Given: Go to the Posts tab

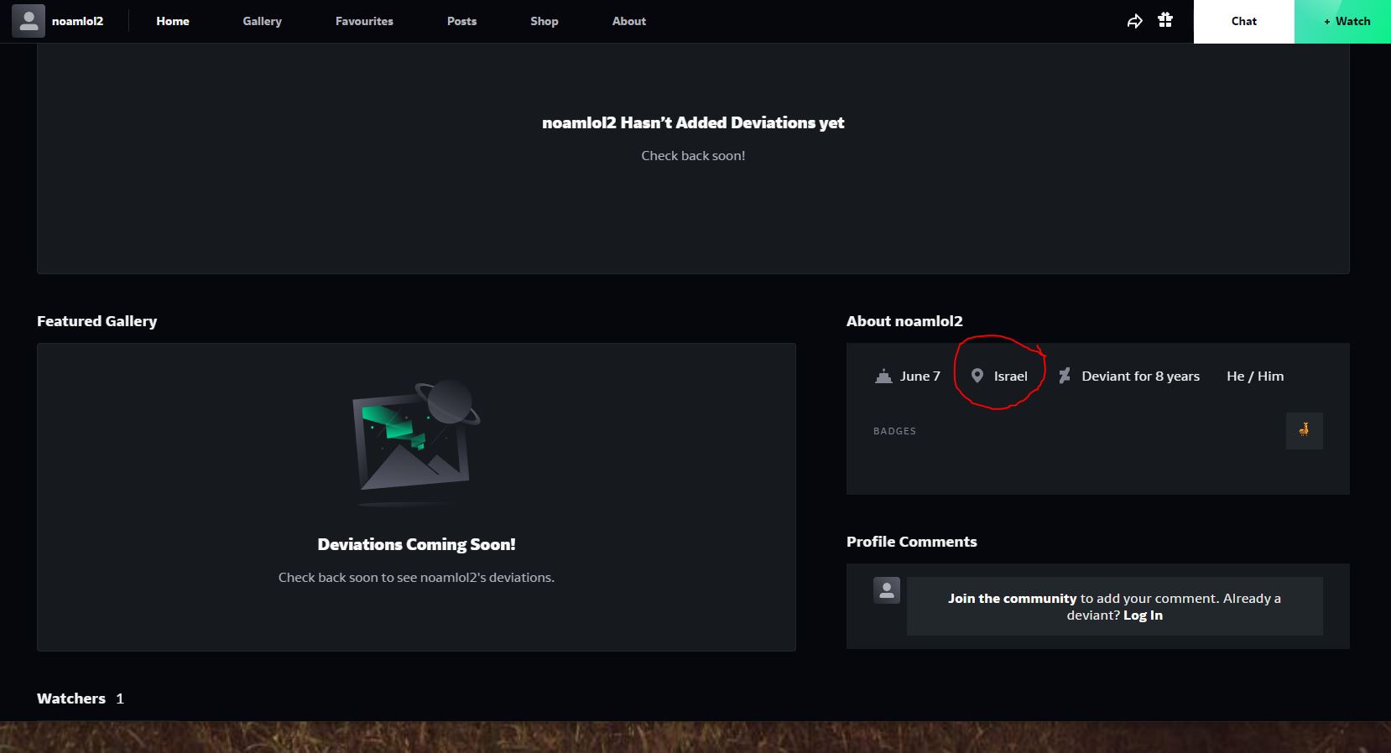Looking at the screenshot, I should pyautogui.click(x=461, y=21).
